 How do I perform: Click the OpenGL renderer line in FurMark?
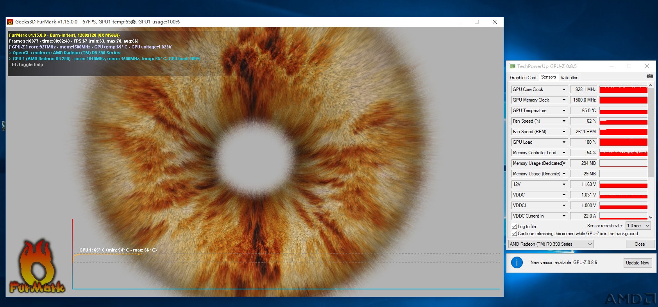(65, 53)
